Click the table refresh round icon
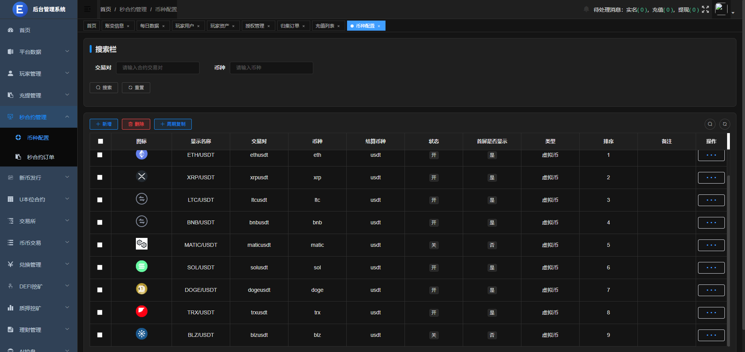Screen dimensions: 745x352 pos(725,124)
